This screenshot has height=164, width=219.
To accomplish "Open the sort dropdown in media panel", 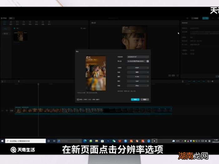I will click(84, 28).
